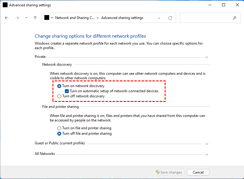Click inside the search input box
The height and width of the screenshot is (179, 244).
[x=205, y=18]
